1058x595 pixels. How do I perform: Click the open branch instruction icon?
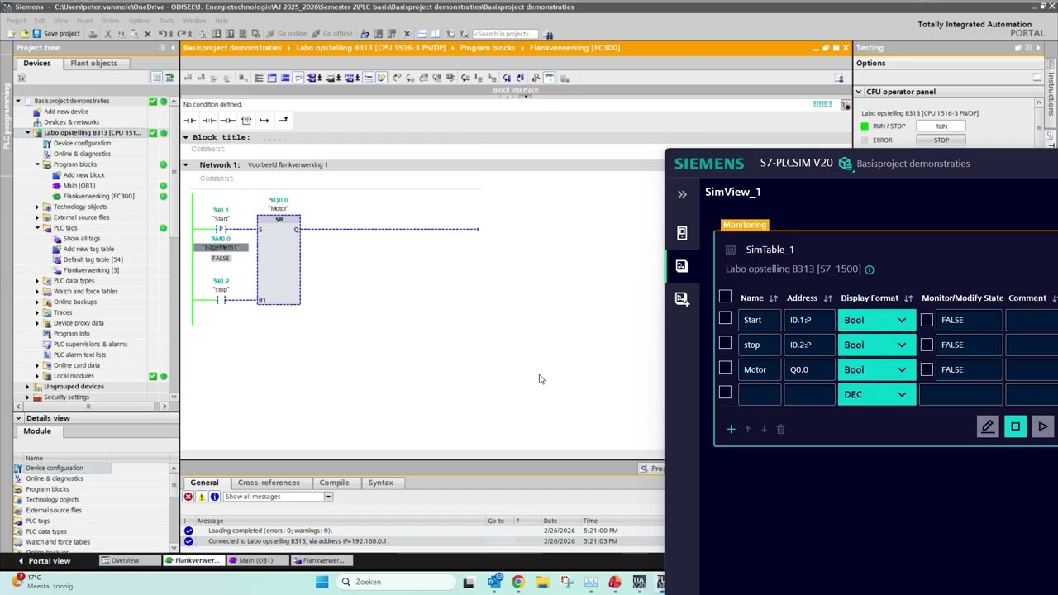click(x=264, y=121)
